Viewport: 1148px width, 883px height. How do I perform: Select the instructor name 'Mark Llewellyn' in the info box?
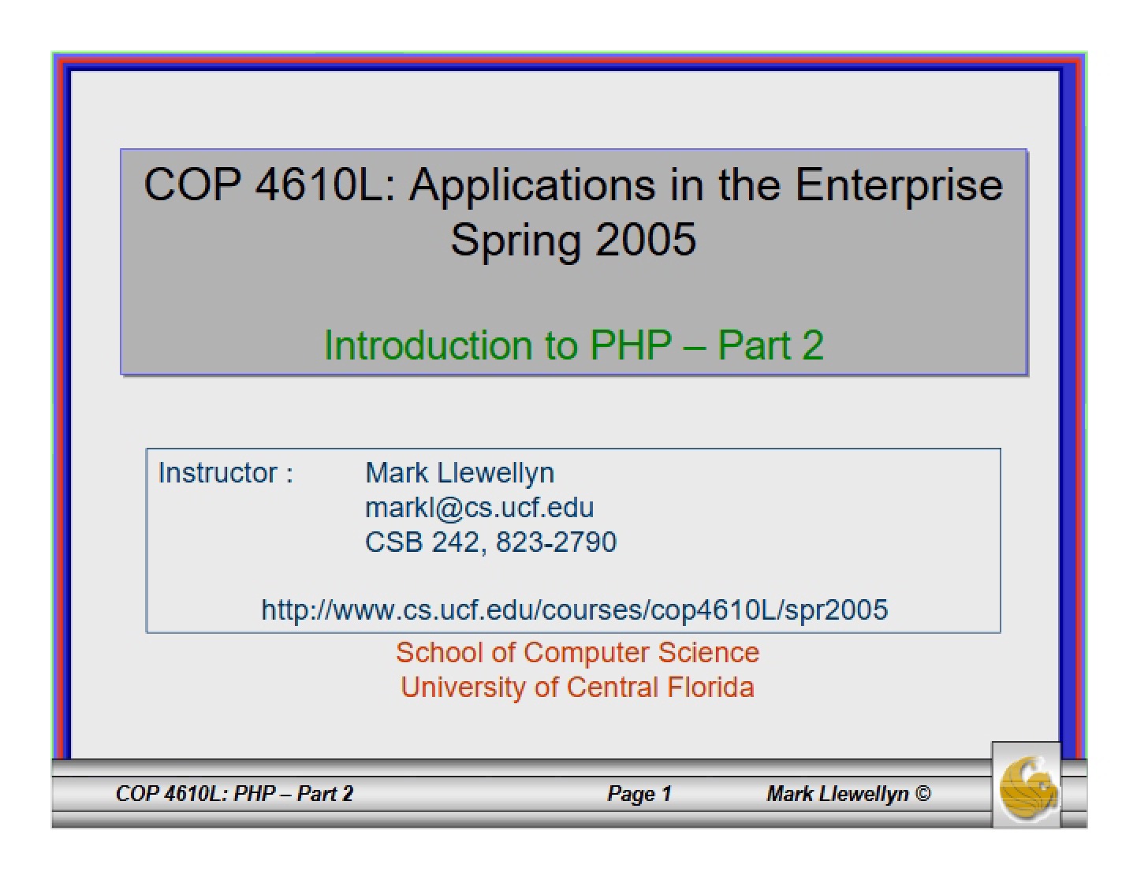click(x=460, y=473)
